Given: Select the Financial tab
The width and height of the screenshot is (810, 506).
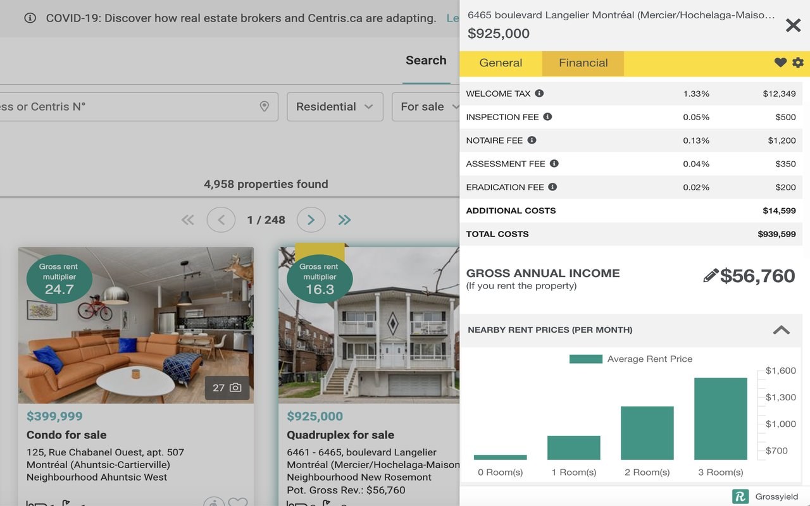Looking at the screenshot, I should (x=583, y=63).
